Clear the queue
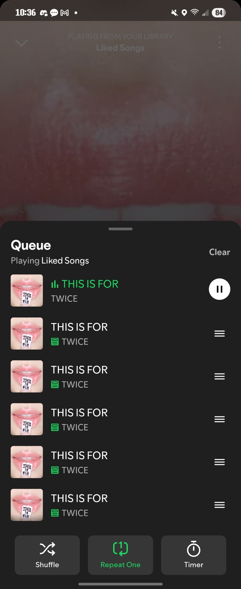Image resolution: width=241 pixels, height=589 pixels. point(219,252)
